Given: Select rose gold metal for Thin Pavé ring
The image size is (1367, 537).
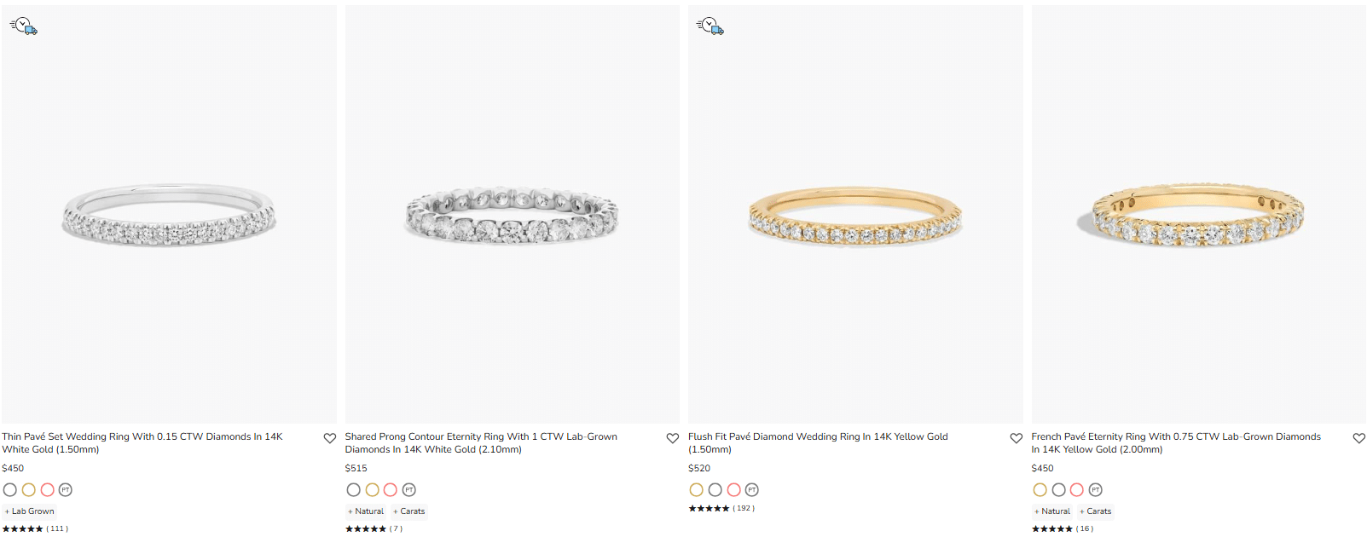Looking at the screenshot, I should point(47,489).
